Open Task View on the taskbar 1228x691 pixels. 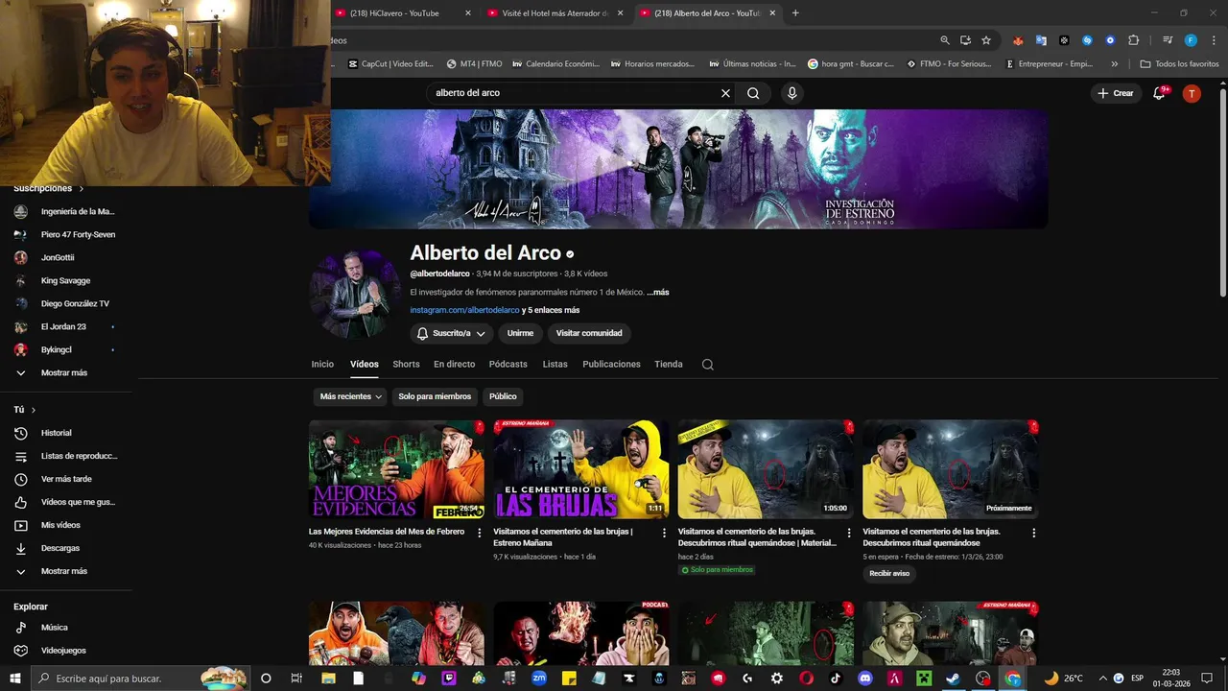point(296,679)
